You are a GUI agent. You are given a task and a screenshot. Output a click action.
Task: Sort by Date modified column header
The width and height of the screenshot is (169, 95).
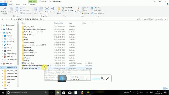pos(58,23)
